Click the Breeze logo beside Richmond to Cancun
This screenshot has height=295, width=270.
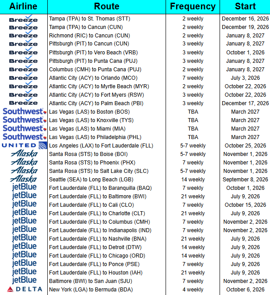tap(23, 34)
